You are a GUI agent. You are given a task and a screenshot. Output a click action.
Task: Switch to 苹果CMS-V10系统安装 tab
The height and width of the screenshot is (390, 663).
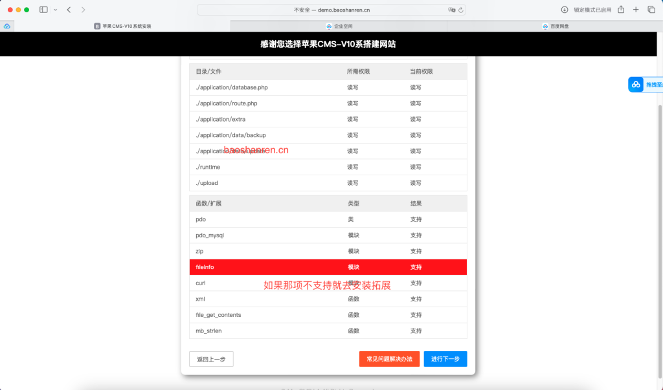click(x=122, y=26)
